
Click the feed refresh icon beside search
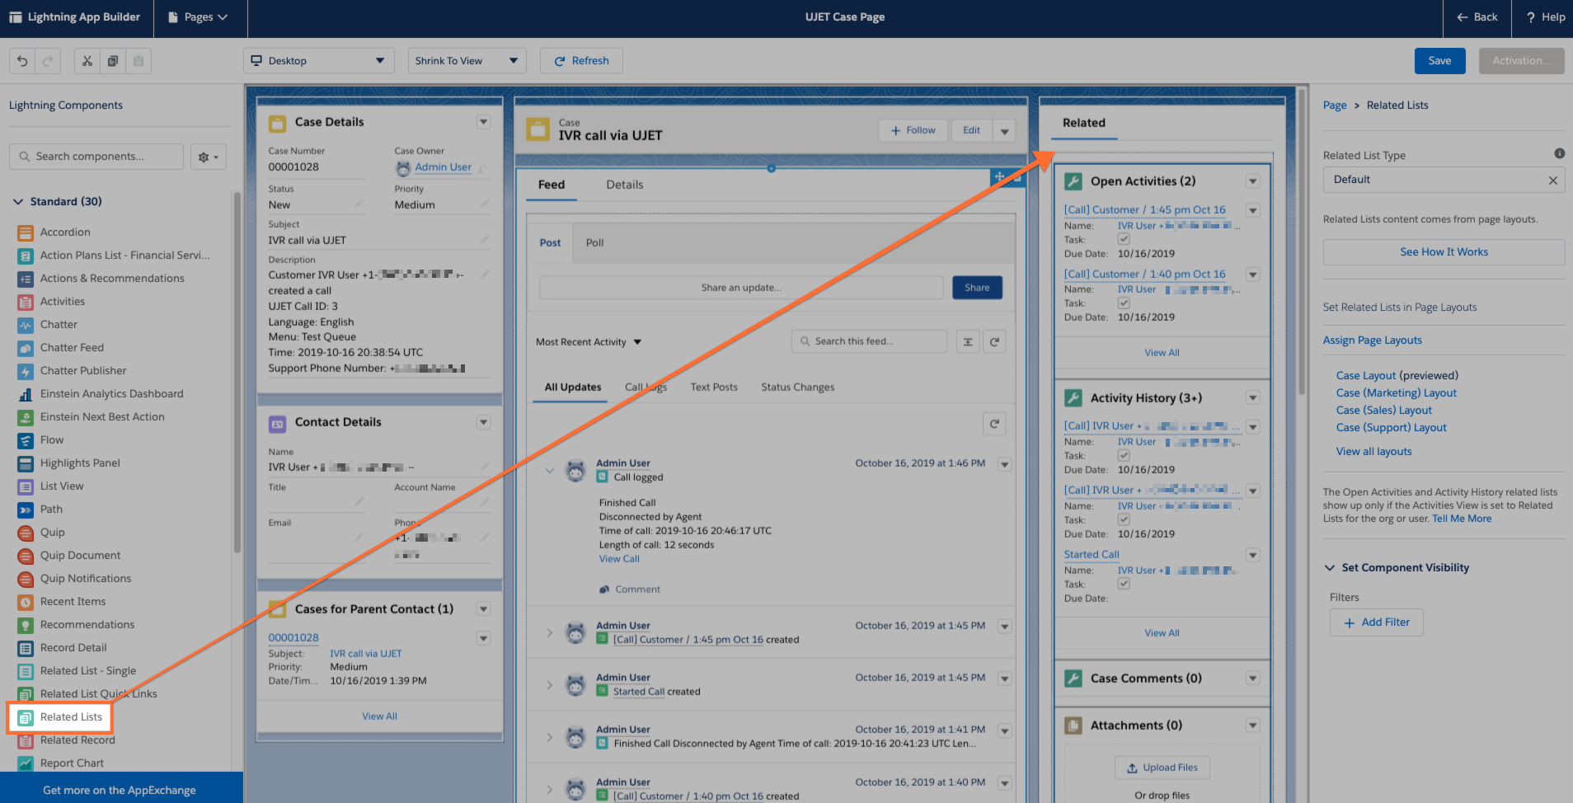[994, 341]
